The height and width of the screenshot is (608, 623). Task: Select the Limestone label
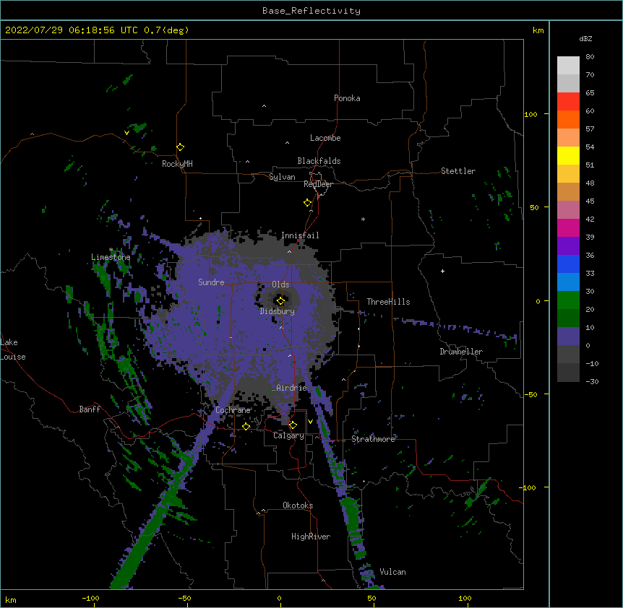111,257
